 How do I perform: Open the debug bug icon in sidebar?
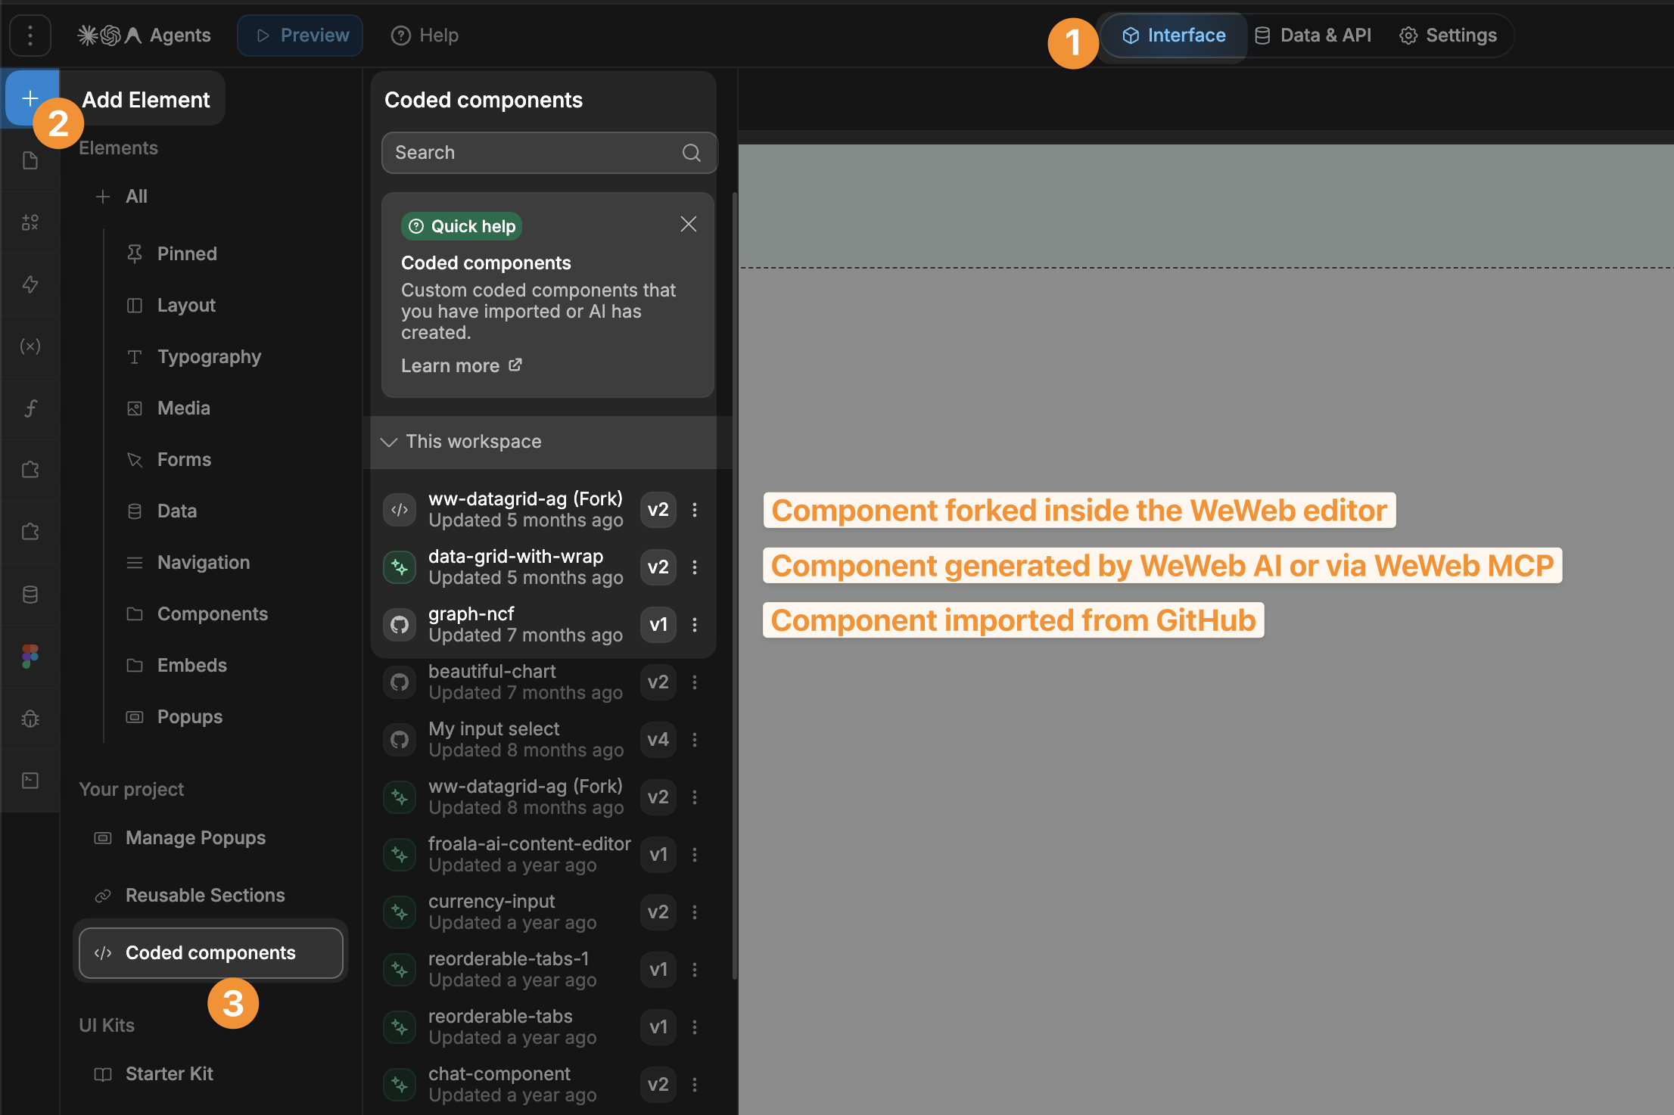[30, 719]
